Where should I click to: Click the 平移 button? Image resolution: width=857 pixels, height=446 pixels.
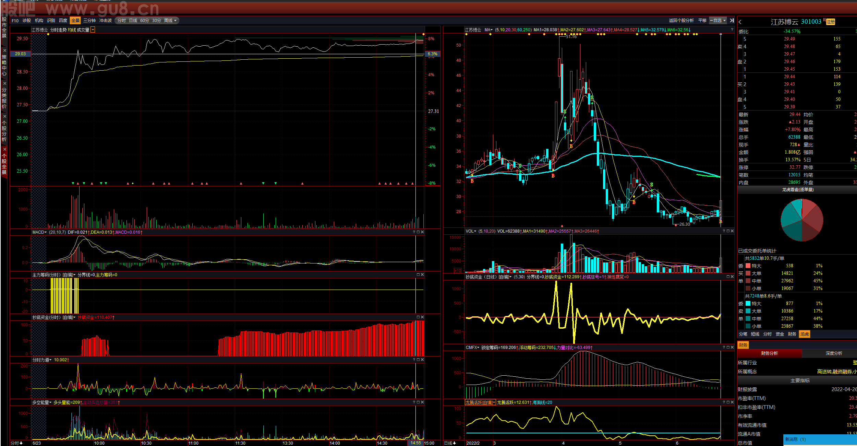702,21
